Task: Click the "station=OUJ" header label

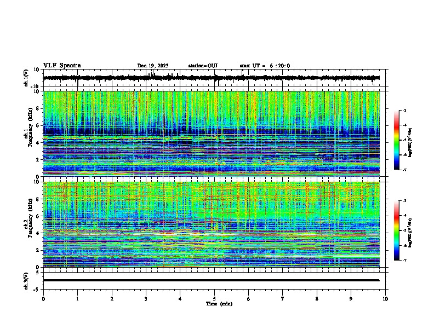Action: point(203,66)
